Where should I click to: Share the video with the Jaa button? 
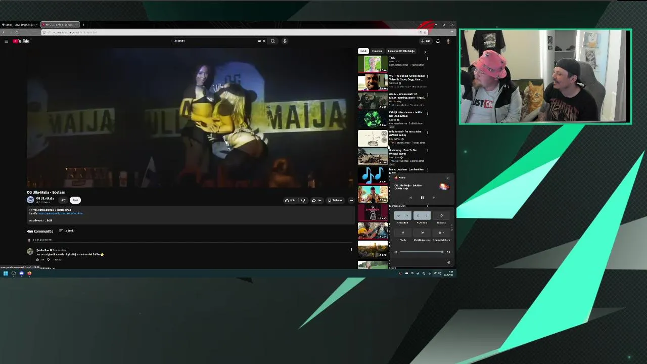316,200
